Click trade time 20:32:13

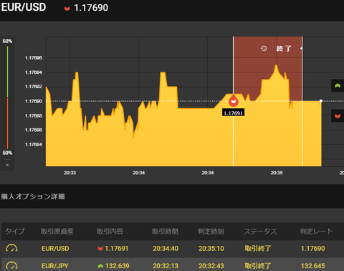tap(166, 266)
